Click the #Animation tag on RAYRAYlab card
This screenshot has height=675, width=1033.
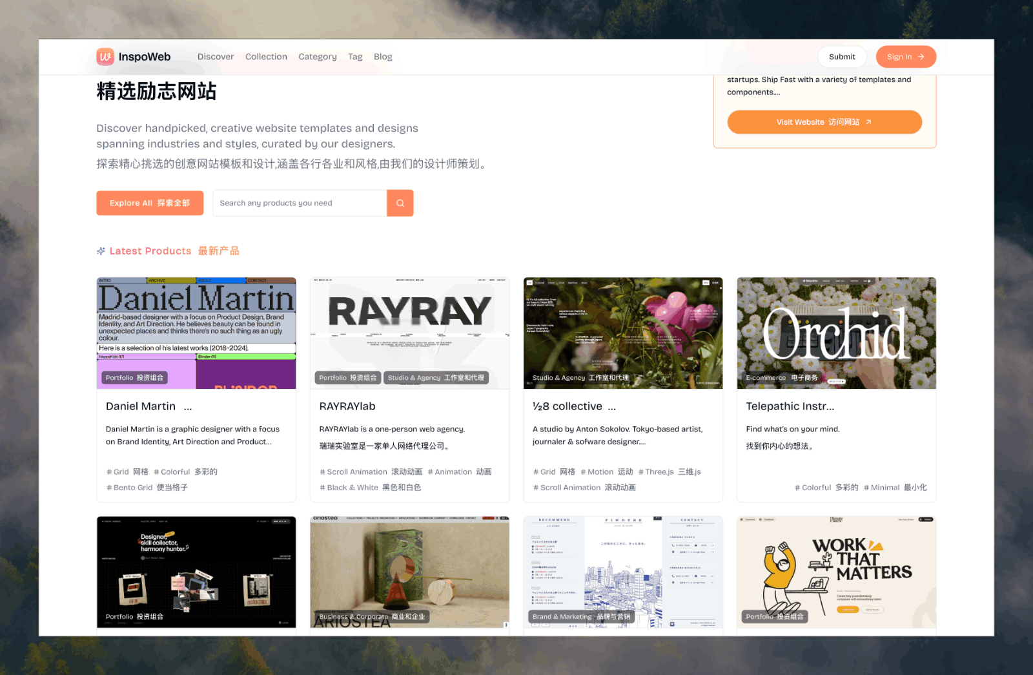460,472
